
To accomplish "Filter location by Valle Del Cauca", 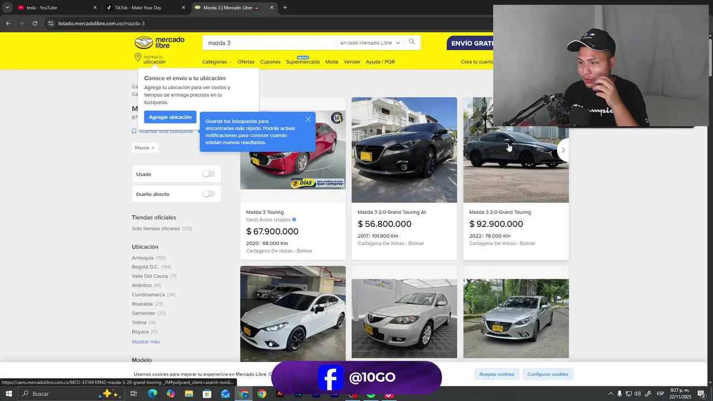I will coord(154,276).
